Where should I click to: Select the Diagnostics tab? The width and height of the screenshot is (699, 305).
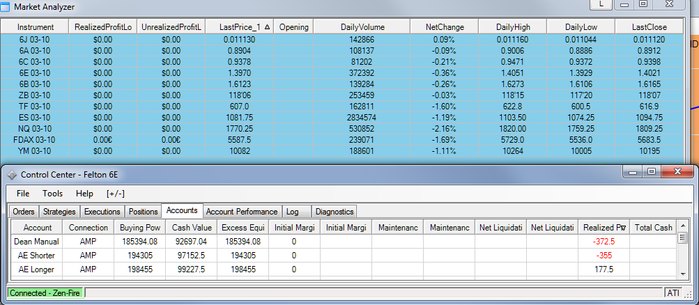335,212
